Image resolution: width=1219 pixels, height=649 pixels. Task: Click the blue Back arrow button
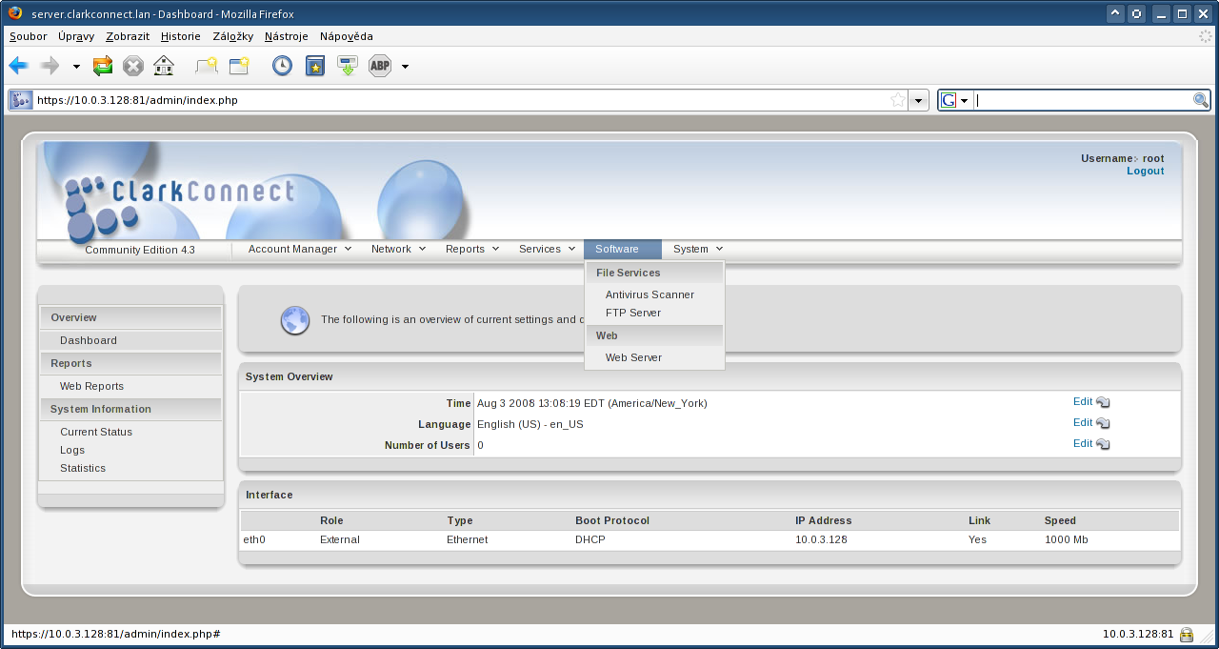[18, 66]
